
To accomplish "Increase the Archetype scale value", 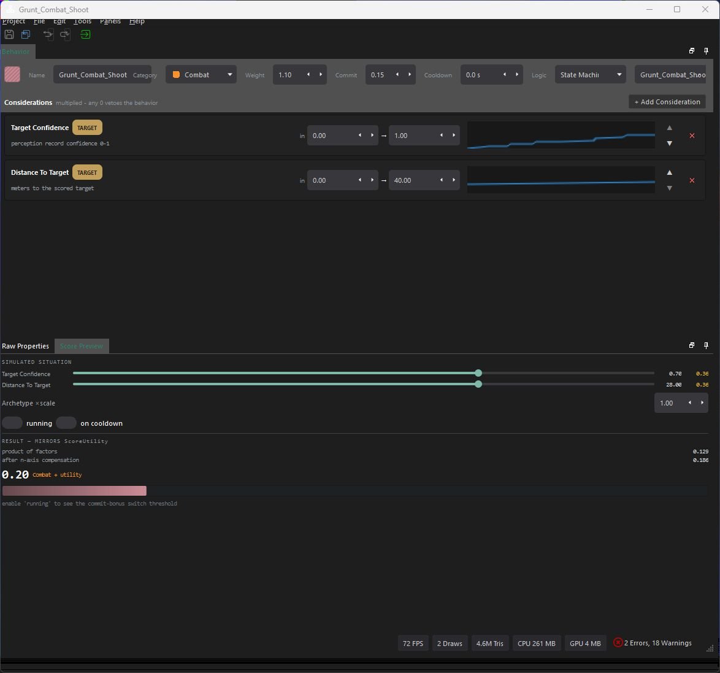I will (x=702, y=403).
